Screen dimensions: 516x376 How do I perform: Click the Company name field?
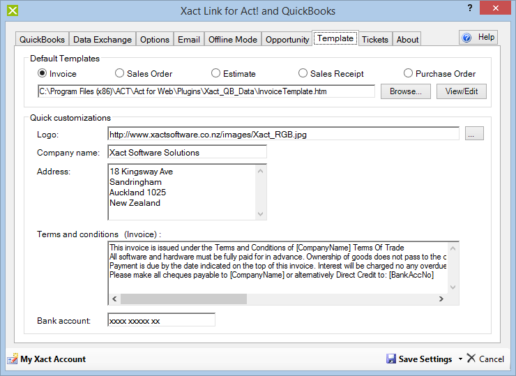click(x=188, y=152)
